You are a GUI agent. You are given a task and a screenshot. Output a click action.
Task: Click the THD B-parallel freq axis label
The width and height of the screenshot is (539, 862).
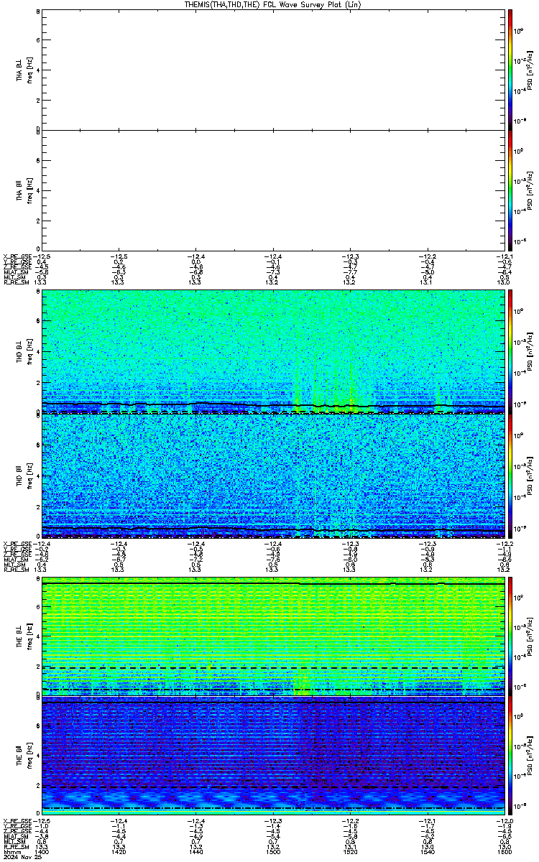click(x=29, y=476)
